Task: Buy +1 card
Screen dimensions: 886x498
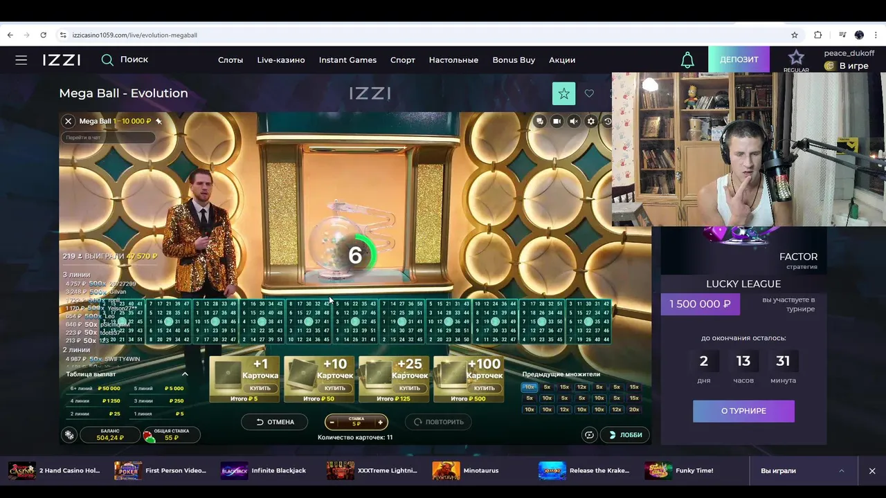Action: pyautogui.click(x=260, y=388)
